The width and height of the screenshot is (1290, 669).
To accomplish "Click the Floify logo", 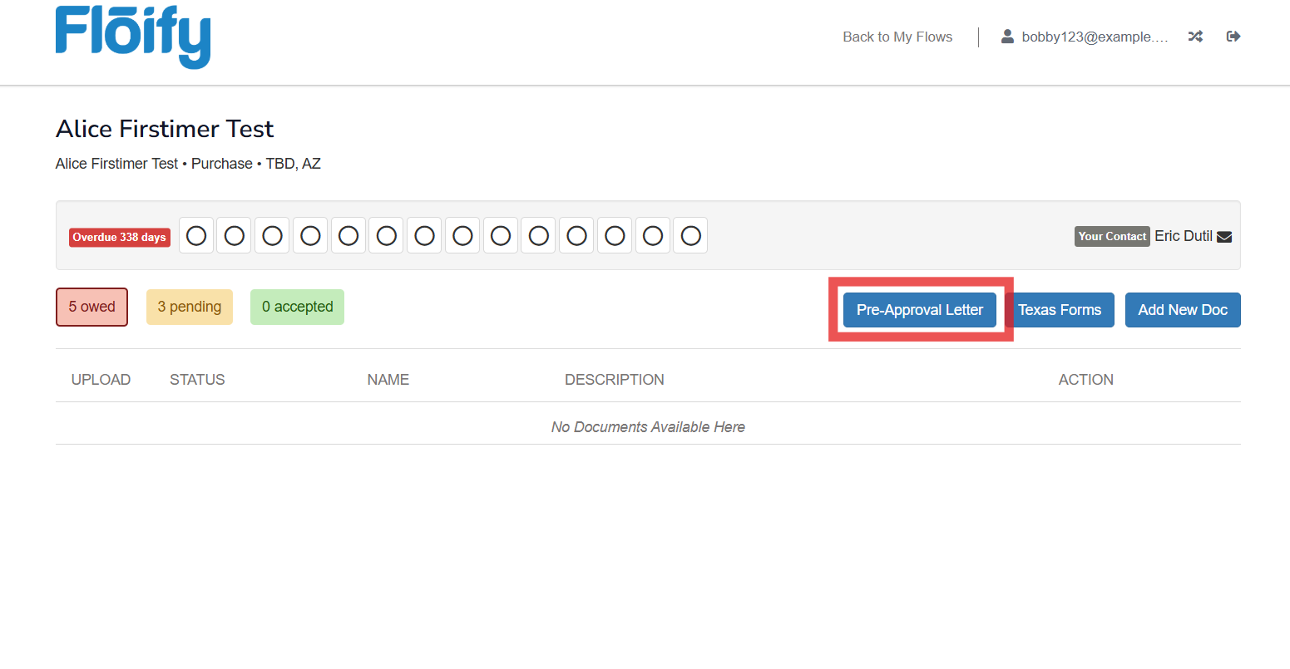I will click(133, 37).
